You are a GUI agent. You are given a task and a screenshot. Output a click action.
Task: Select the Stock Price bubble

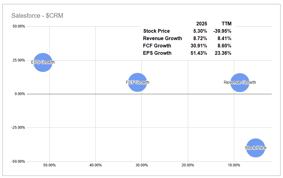(256, 148)
